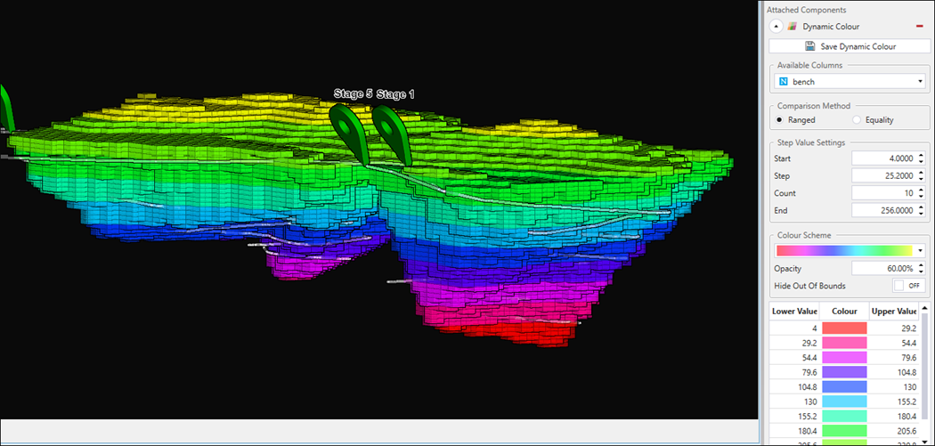The image size is (935, 446).
Task: Click the upper value cell 104.8
Action: tap(893, 372)
